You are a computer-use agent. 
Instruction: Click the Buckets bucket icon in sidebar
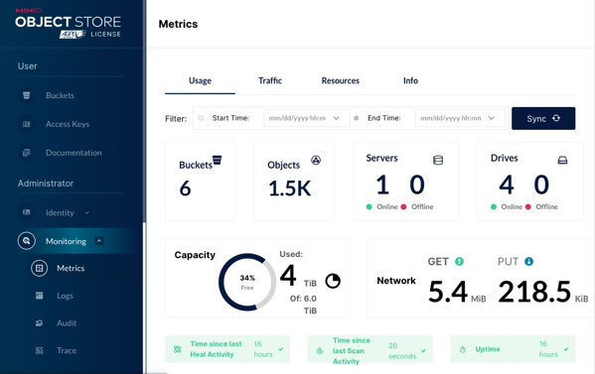(x=27, y=95)
